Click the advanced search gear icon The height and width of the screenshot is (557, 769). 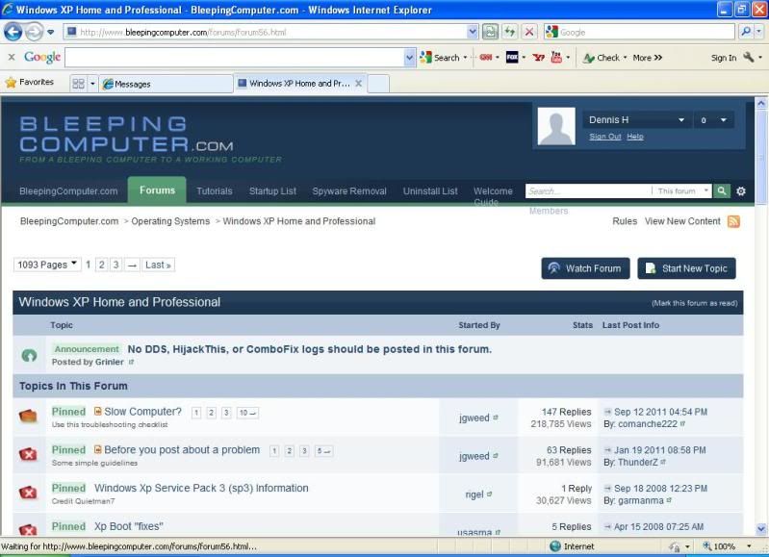[x=741, y=191]
